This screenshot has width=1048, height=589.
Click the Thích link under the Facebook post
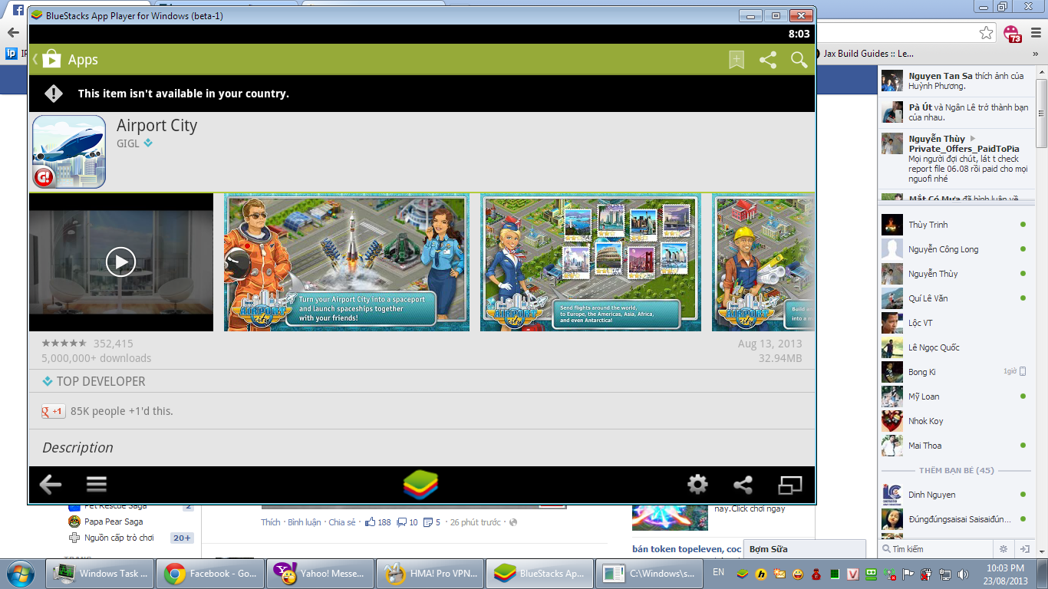coord(271,522)
